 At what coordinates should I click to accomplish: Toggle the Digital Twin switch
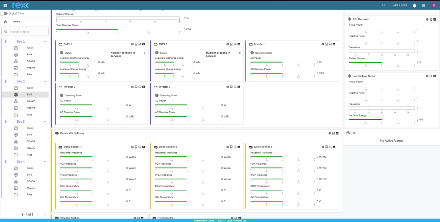click(x=4, y=14)
